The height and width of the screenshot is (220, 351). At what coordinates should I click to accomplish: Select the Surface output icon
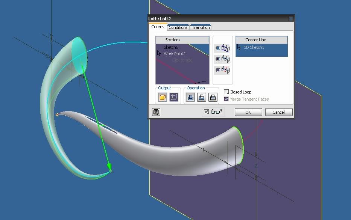[x=173, y=97]
